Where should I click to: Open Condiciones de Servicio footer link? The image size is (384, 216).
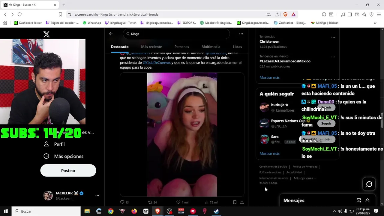pos(273,167)
